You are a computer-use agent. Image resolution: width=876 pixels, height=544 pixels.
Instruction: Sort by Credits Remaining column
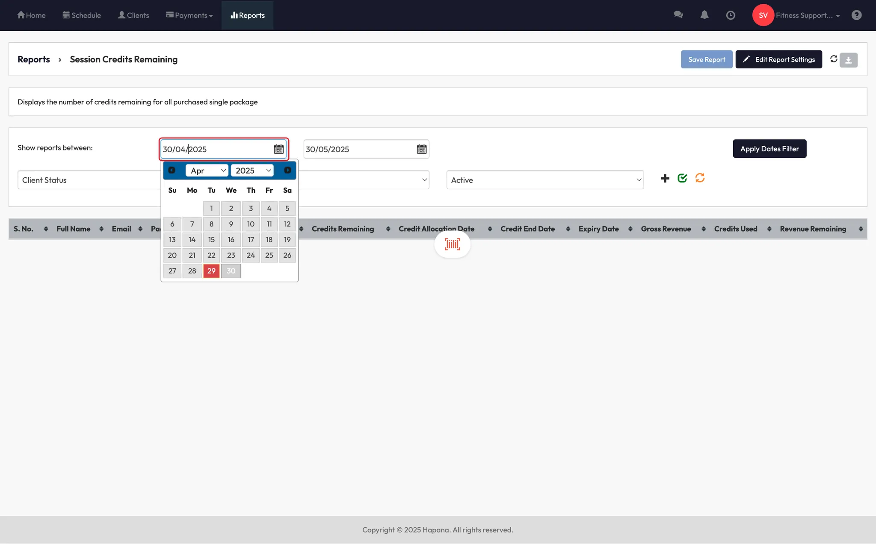pyautogui.click(x=343, y=229)
